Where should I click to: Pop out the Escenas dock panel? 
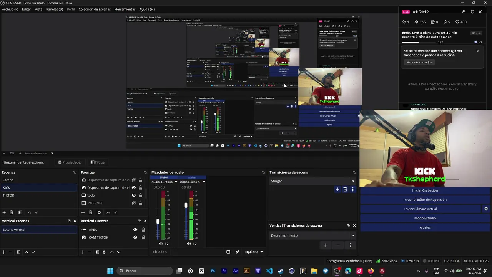75,172
